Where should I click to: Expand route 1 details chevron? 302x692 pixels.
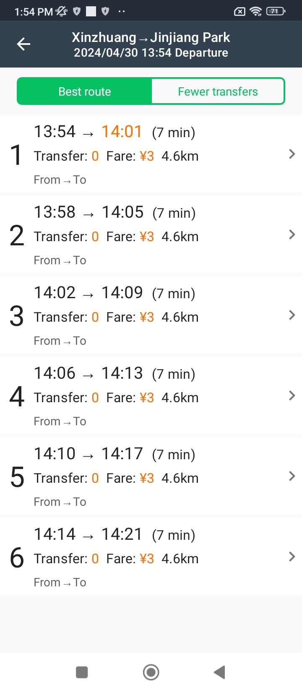[292, 154]
